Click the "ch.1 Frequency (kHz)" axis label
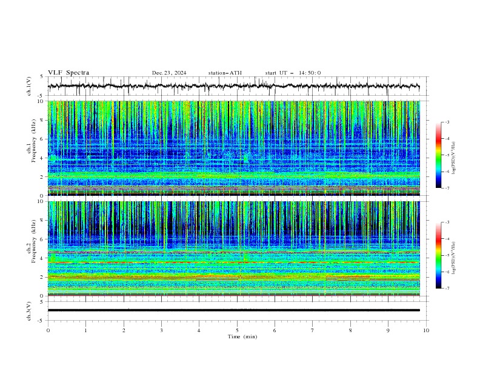The image size is (480, 371). 32,148
